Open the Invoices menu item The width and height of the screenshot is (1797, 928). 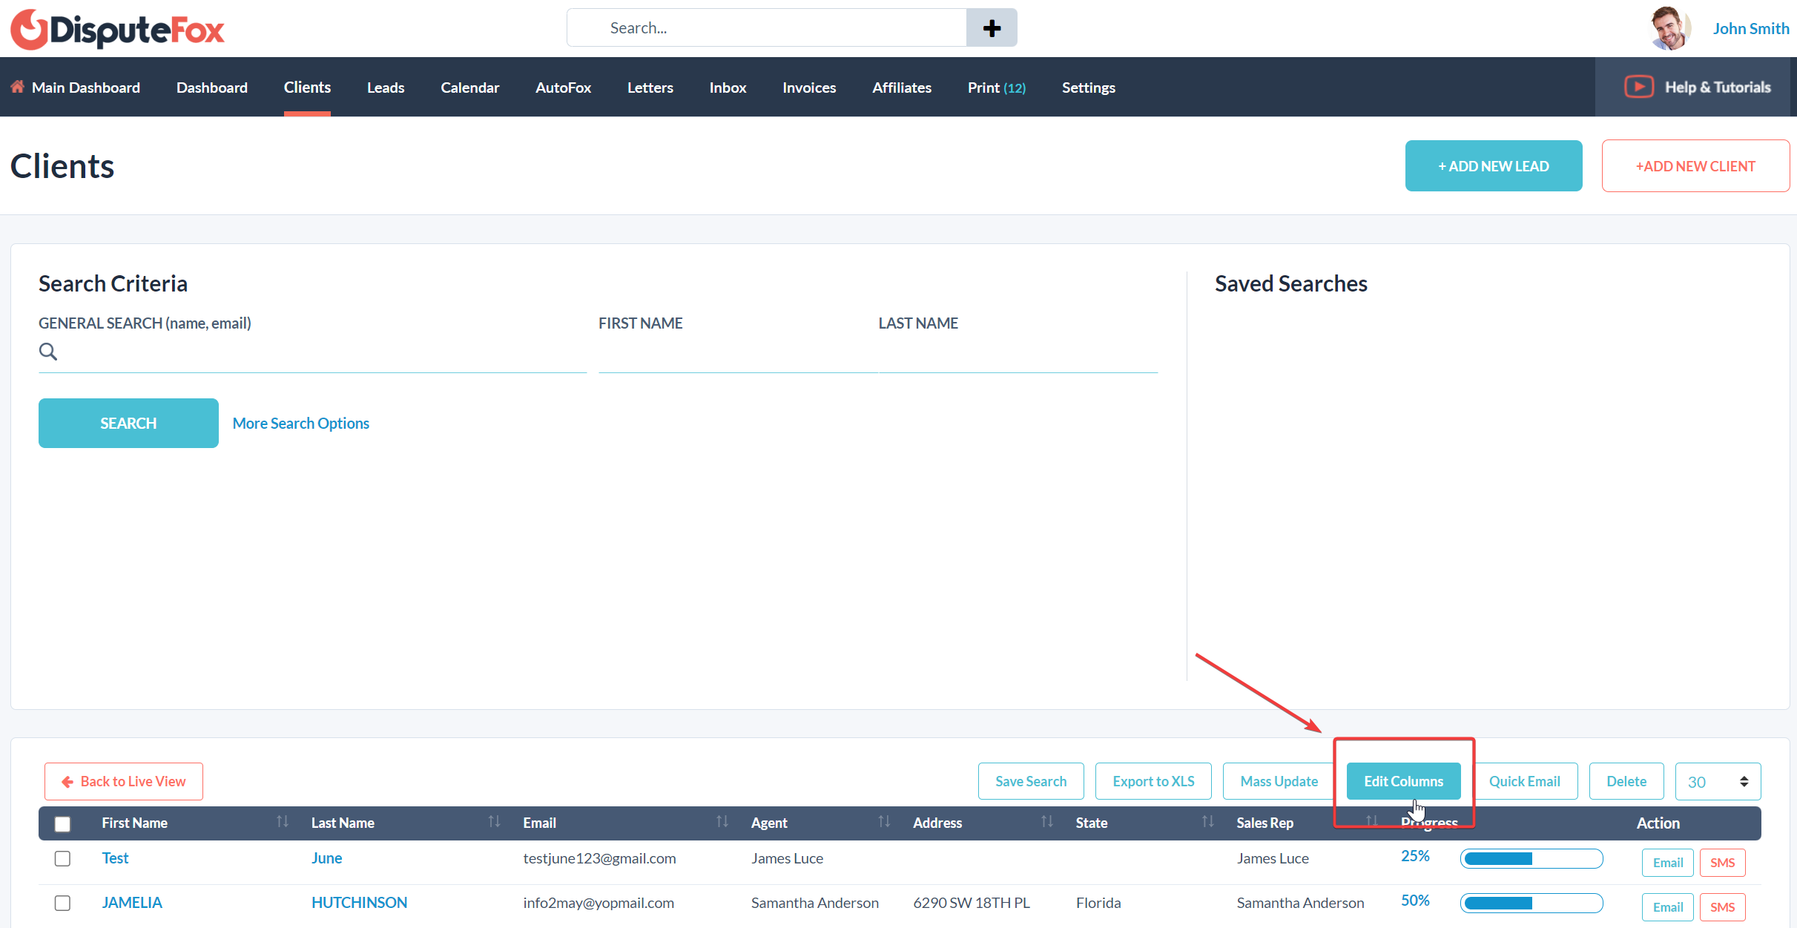pyautogui.click(x=809, y=88)
